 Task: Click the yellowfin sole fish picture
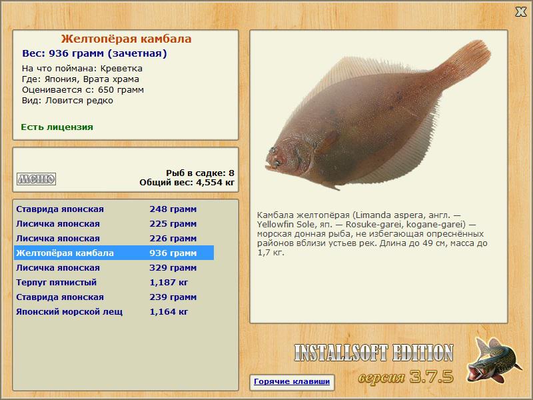[377, 115]
